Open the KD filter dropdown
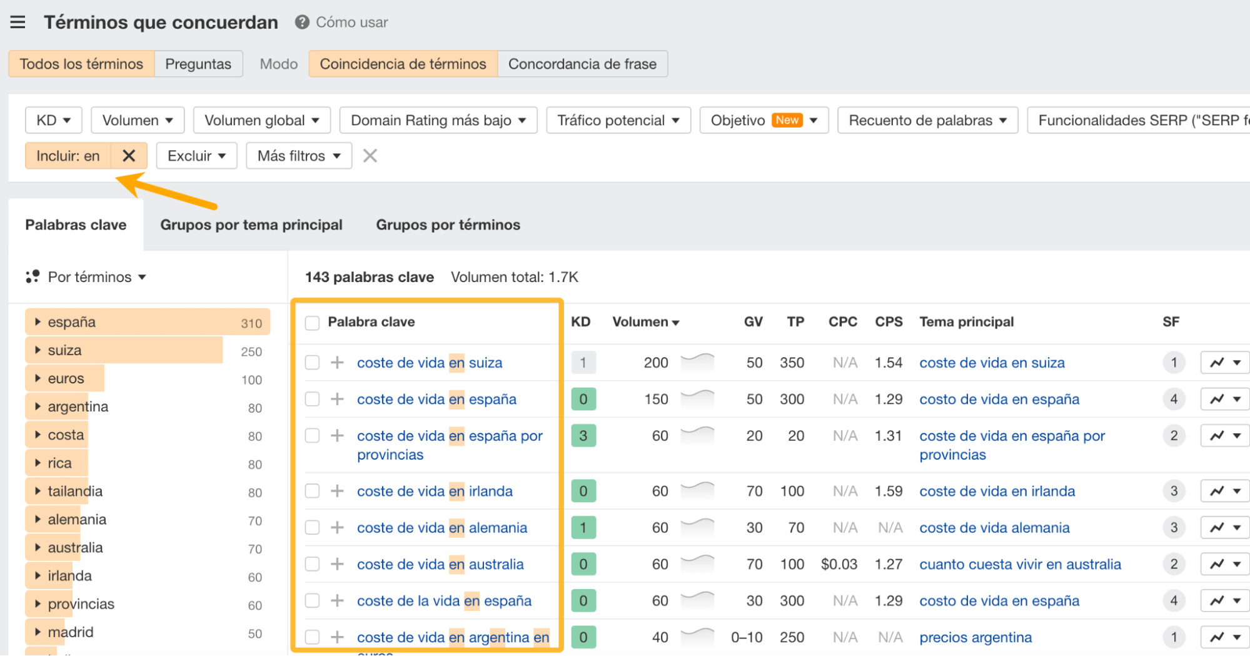 click(53, 120)
